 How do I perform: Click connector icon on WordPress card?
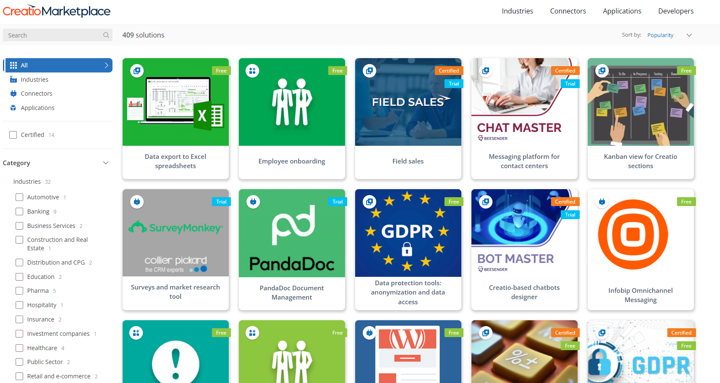[369, 333]
